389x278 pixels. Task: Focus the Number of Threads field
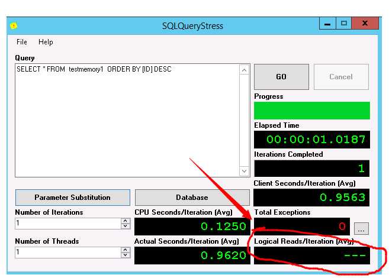coord(68,253)
